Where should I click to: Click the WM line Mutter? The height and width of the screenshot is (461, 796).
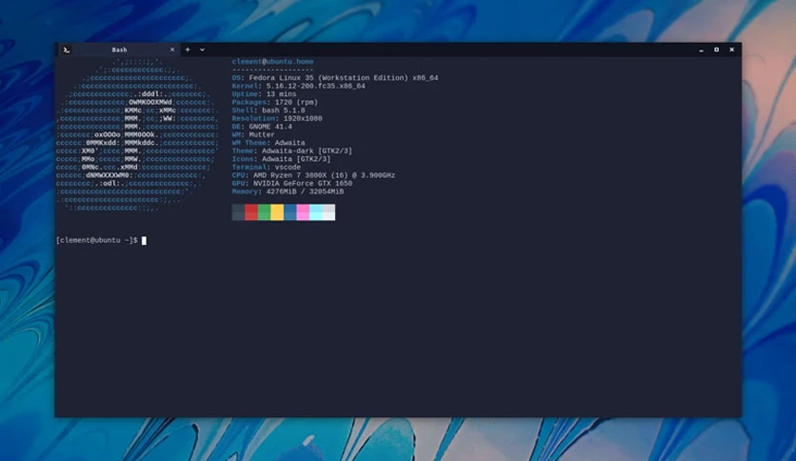[x=253, y=134]
